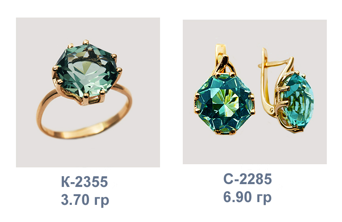This screenshot has height=222, width=342.
Task: Click the front-facing earring's teal gemstone center
Action: coord(225,103)
